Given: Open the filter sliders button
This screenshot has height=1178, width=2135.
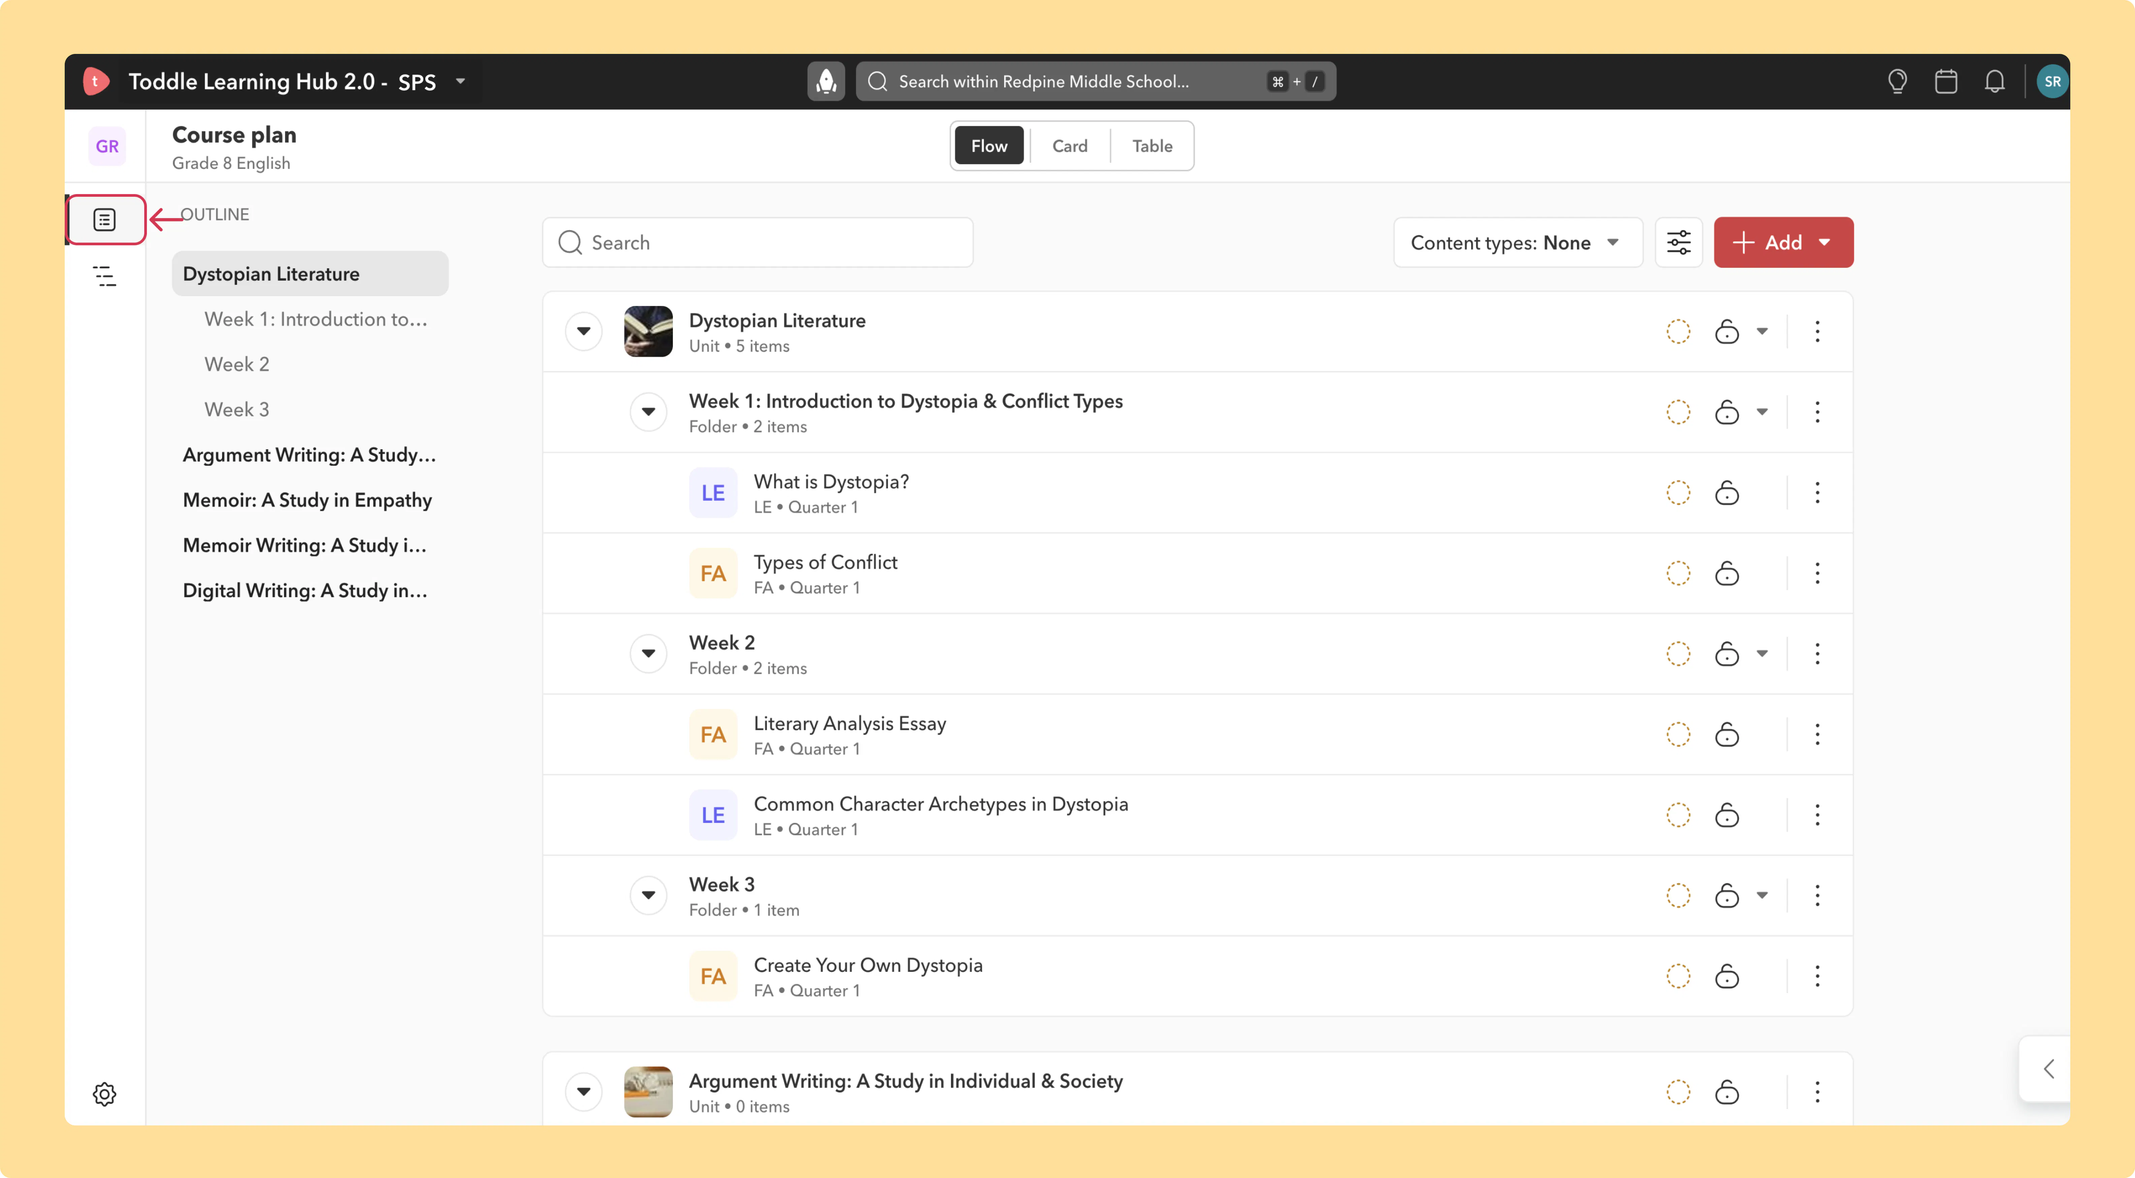Looking at the screenshot, I should click(1678, 242).
